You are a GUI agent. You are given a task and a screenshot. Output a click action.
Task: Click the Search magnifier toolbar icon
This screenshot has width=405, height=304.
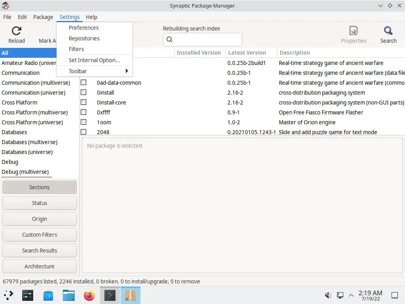388,31
